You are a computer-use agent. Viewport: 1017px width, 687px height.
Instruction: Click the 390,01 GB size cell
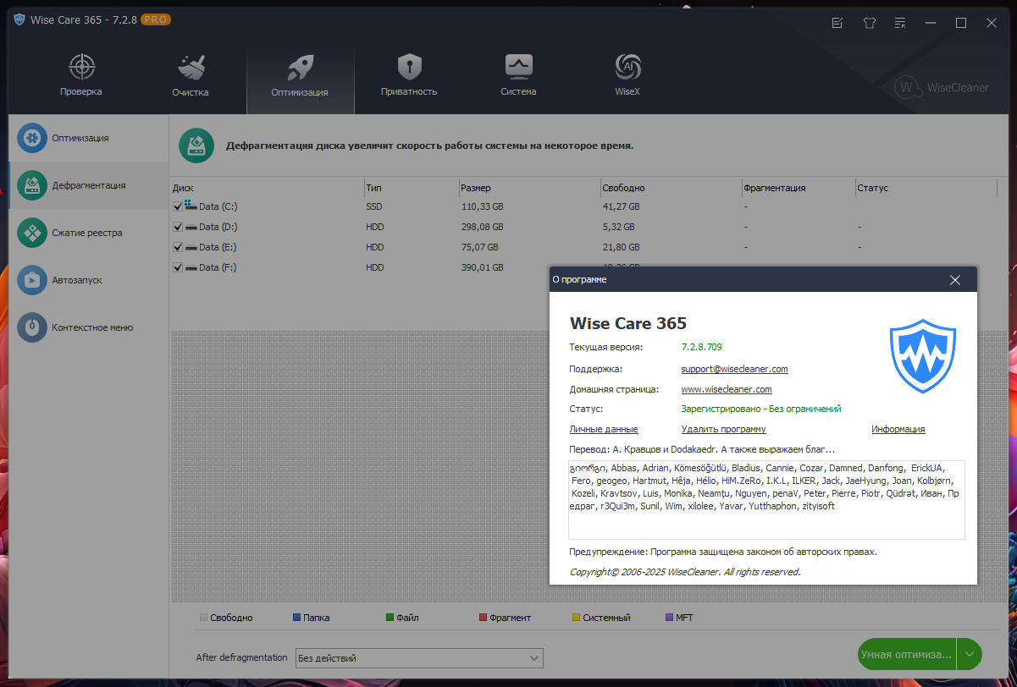482,267
